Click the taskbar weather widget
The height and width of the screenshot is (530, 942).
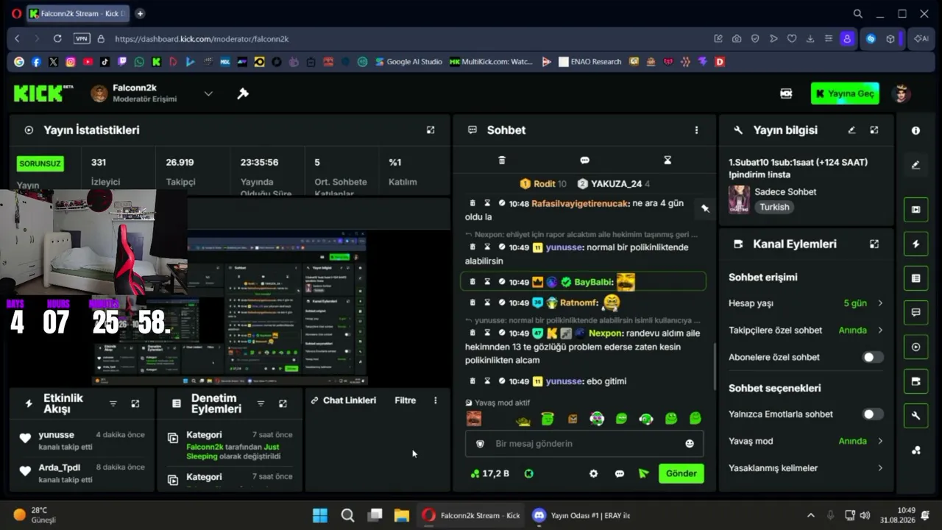pyautogui.click(x=35, y=515)
